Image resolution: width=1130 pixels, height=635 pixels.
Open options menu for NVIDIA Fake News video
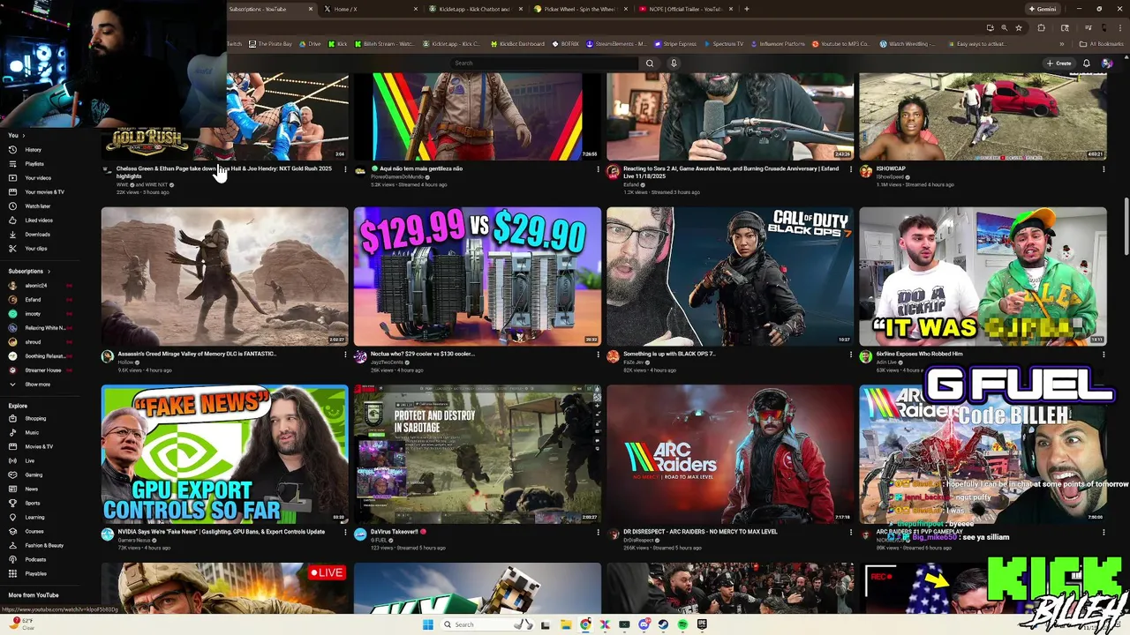(x=345, y=533)
